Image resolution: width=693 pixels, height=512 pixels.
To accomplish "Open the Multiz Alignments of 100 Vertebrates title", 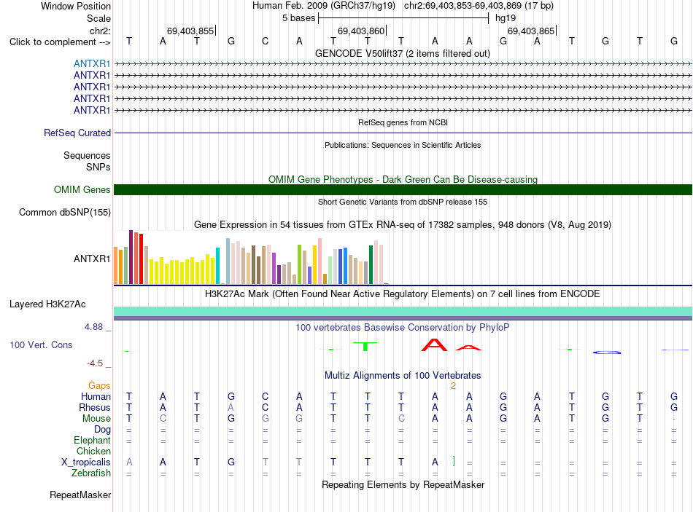I will tap(403, 376).
